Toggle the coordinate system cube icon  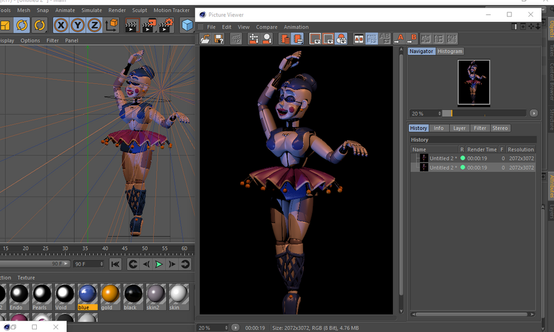pyautogui.click(x=112, y=25)
